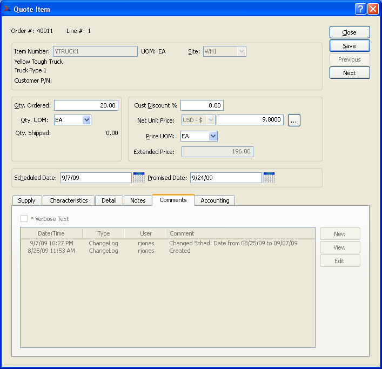This screenshot has height=369, width=382.
Task: Click the title bar help question mark
Action: click(x=360, y=9)
